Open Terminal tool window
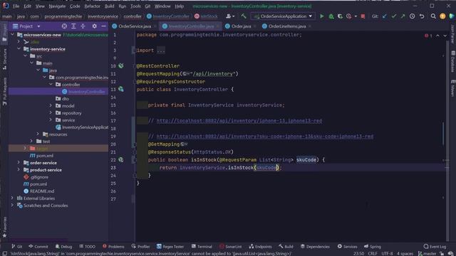Viewport: 456px width, 256px height. (x=202, y=247)
